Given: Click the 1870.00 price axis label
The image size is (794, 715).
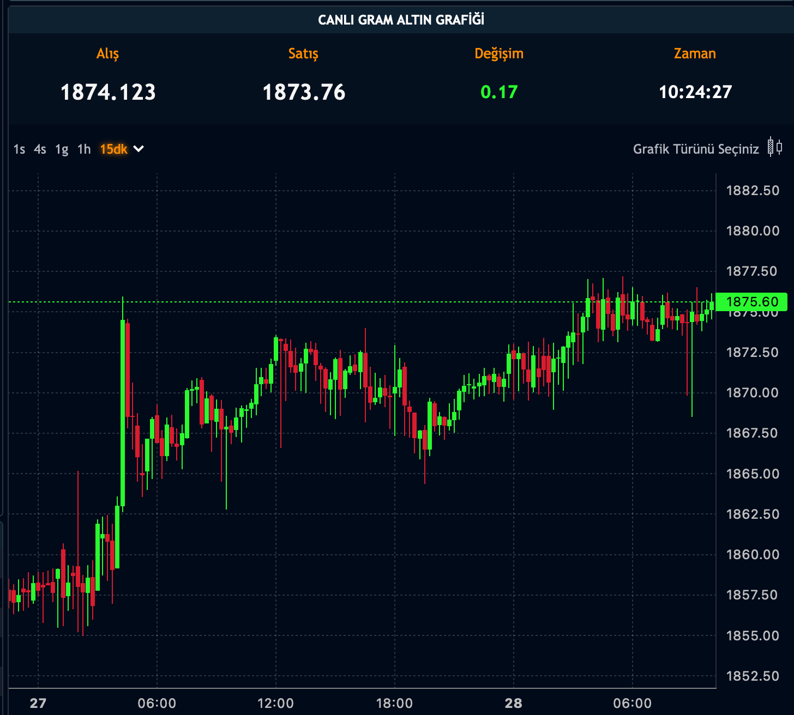Looking at the screenshot, I should coord(753,393).
